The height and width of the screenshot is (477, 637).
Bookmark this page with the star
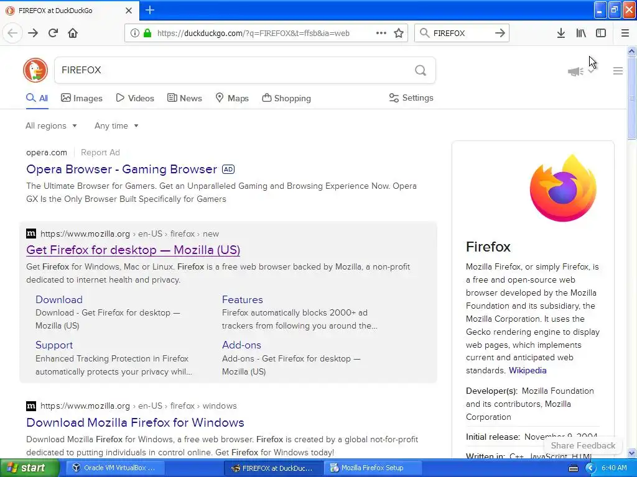click(399, 33)
